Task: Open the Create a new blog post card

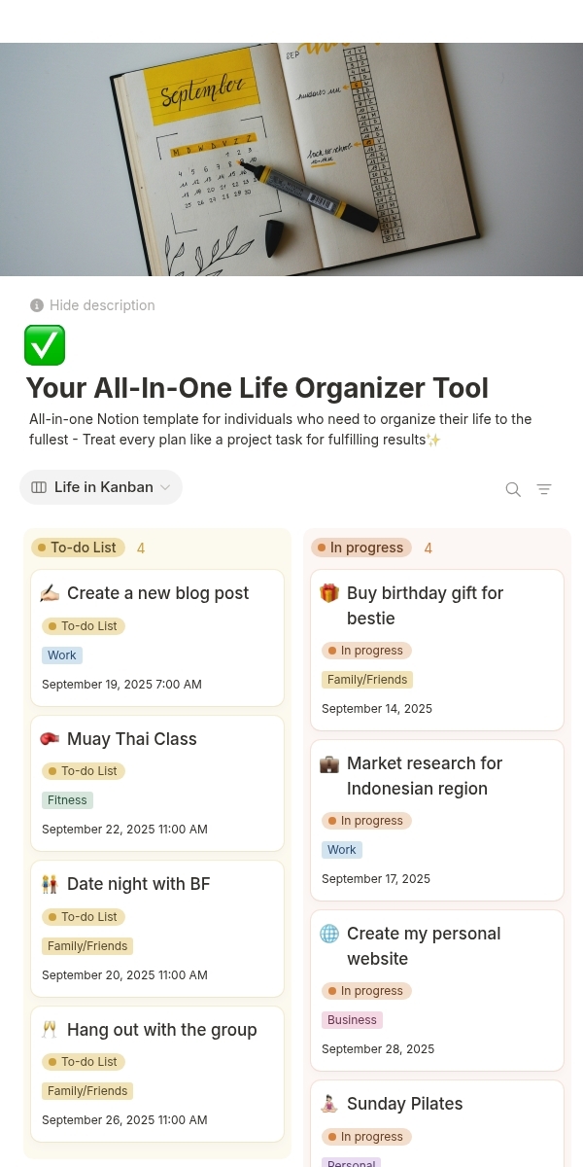Action: pyautogui.click(x=157, y=593)
